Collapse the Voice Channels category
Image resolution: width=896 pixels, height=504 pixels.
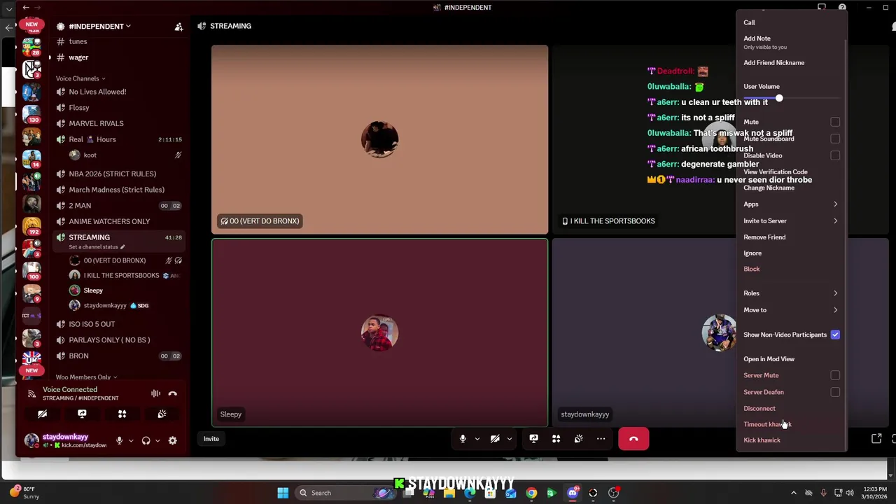(x=80, y=78)
